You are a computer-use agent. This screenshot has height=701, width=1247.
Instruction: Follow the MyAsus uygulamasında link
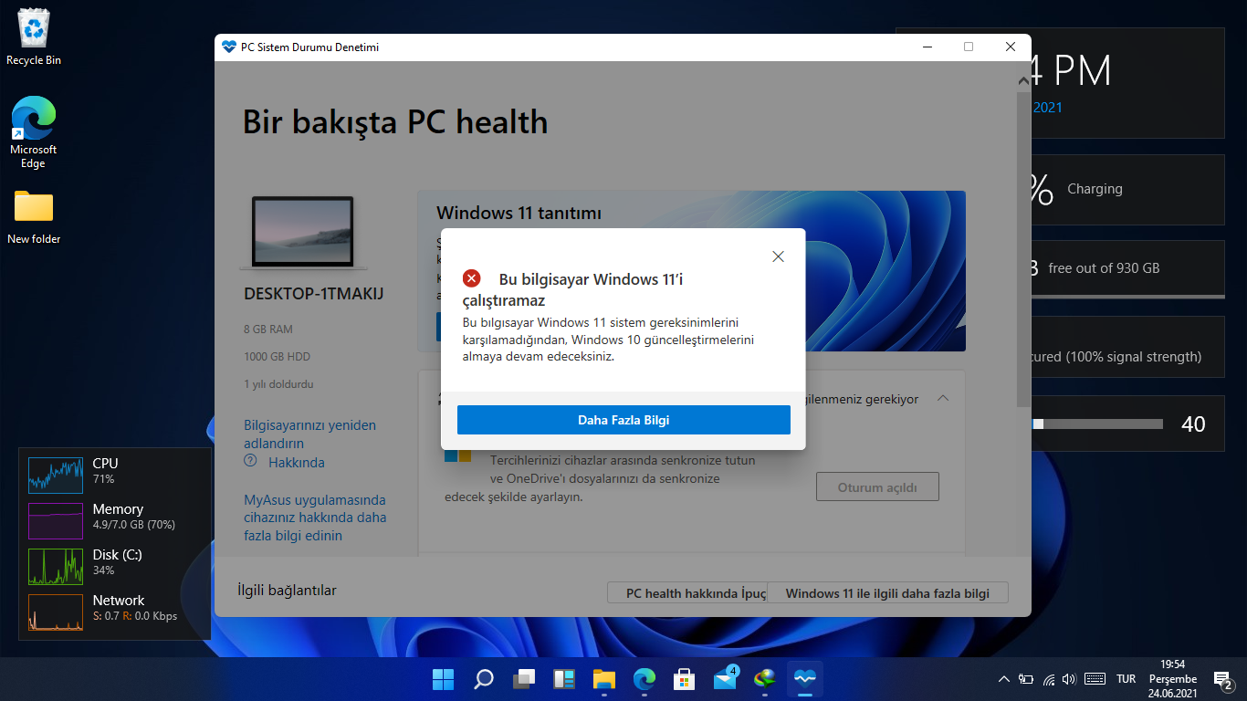pos(315,518)
